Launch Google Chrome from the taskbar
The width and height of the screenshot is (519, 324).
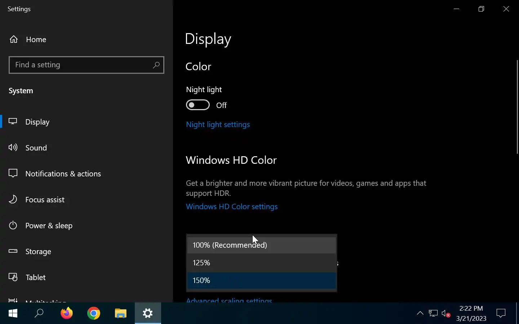click(x=94, y=314)
